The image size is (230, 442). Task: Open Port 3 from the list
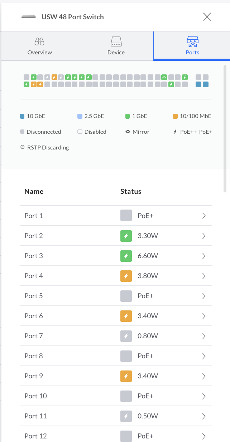(x=116, y=256)
